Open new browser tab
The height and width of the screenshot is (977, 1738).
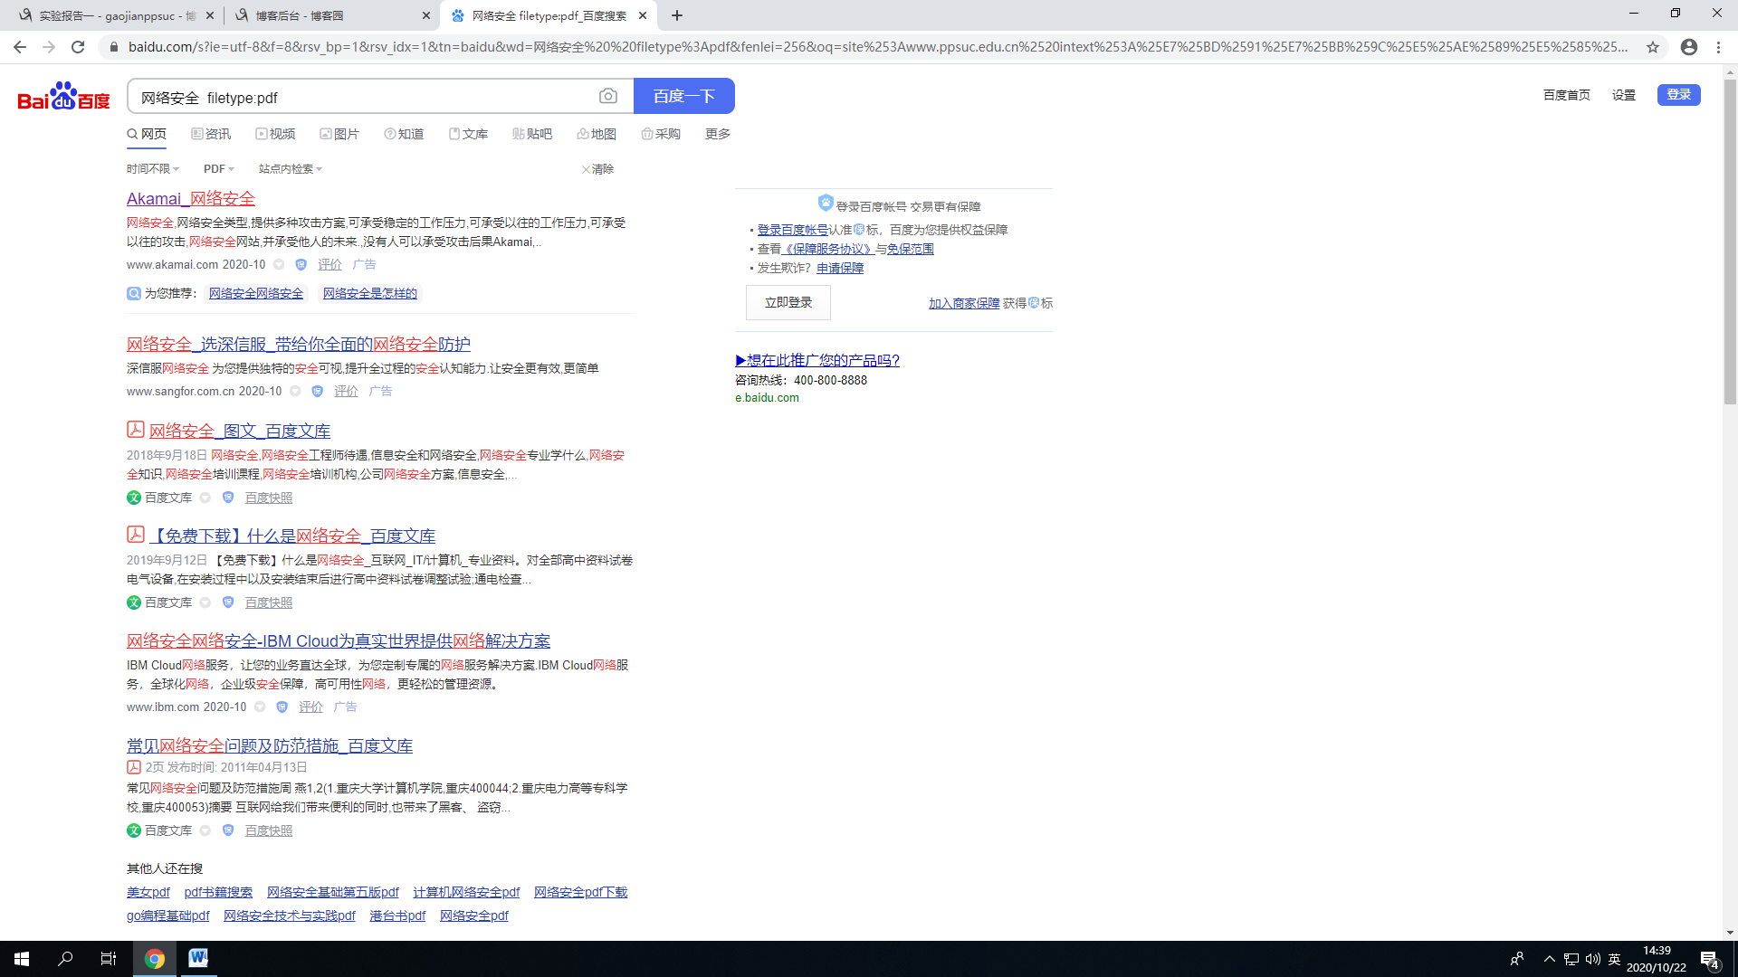[677, 15]
